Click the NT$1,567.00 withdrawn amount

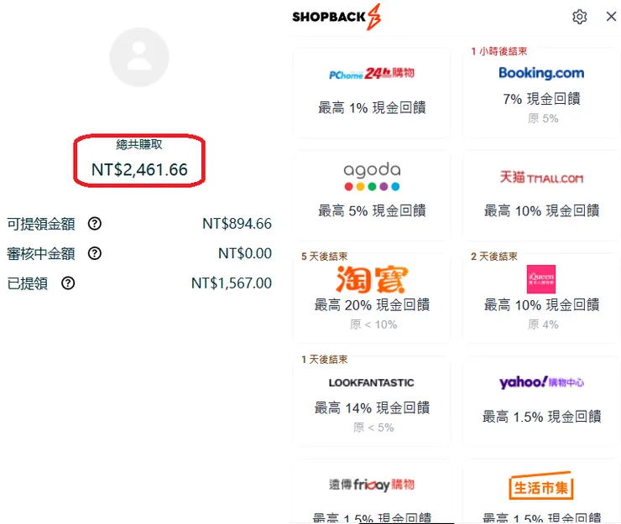point(232,283)
